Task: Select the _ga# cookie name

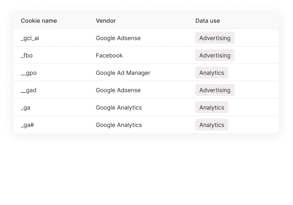Action: 27,125
